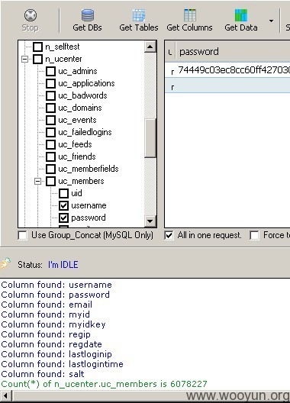Check the uc_members table checkbox
Viewport: 290px width, 403px height.
pyautogui.click(x=50, y=181)
